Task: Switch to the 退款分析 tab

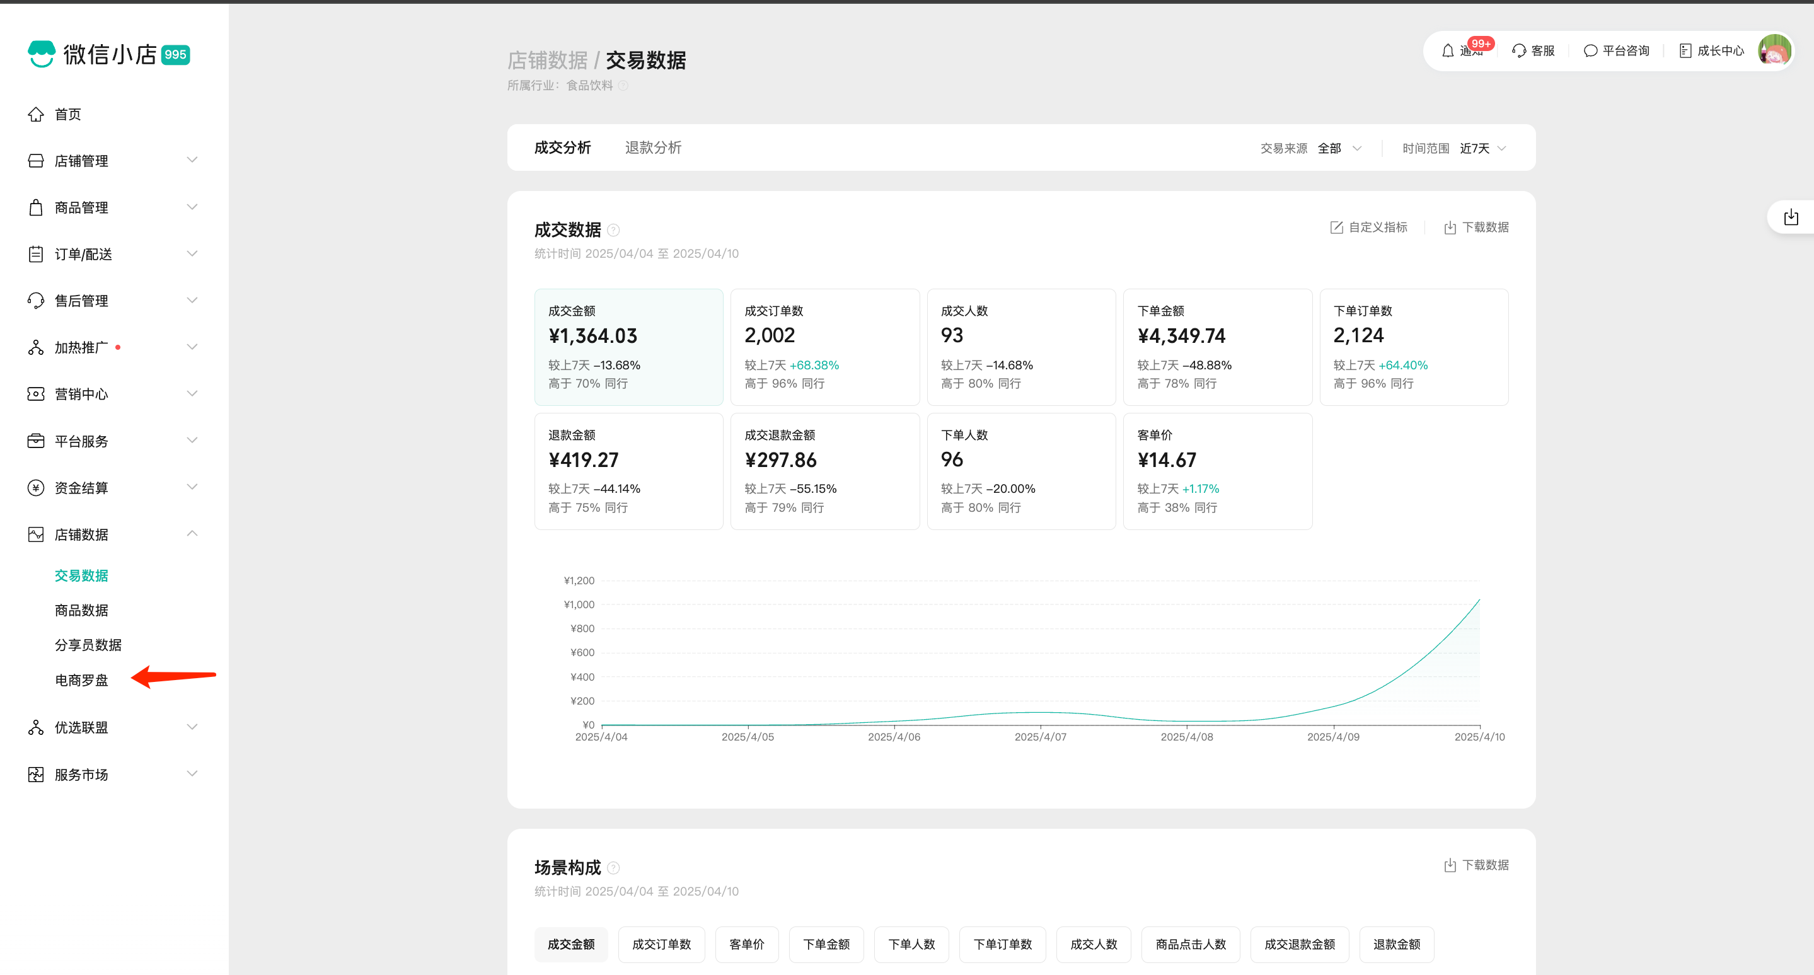Action: pos(653,148)
